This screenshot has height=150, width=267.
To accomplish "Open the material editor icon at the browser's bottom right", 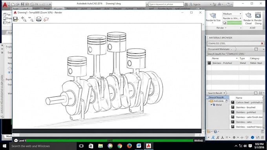I will [262, 132].
